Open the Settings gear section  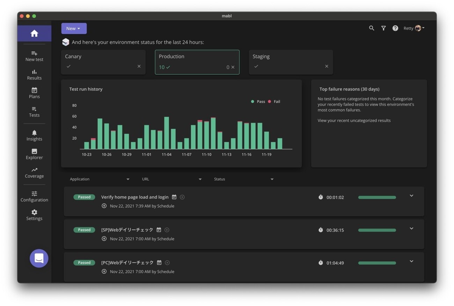[34, 215]
